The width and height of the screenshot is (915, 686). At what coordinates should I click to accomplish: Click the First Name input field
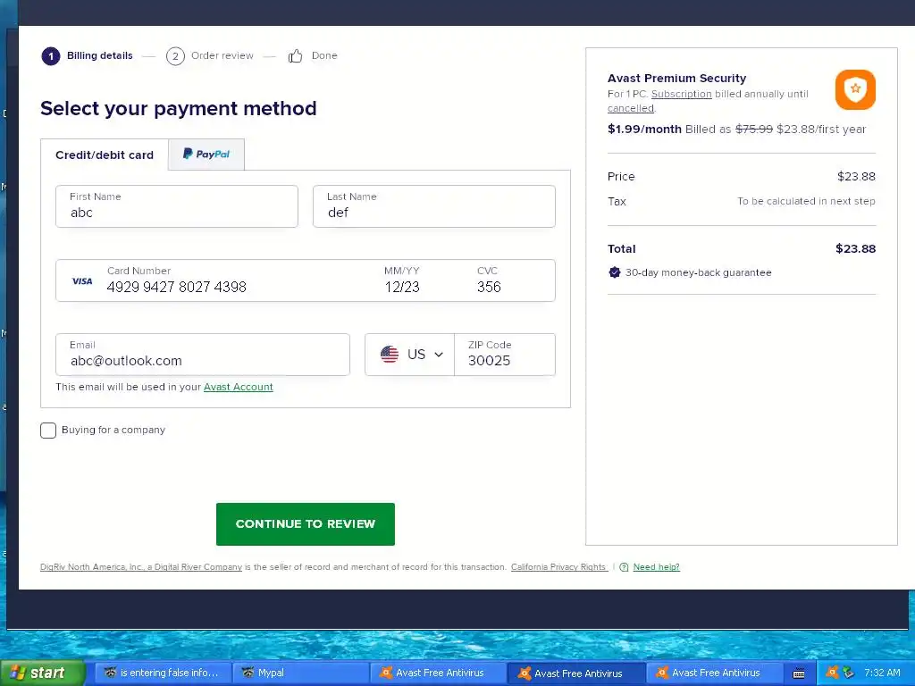coord(177,206)
